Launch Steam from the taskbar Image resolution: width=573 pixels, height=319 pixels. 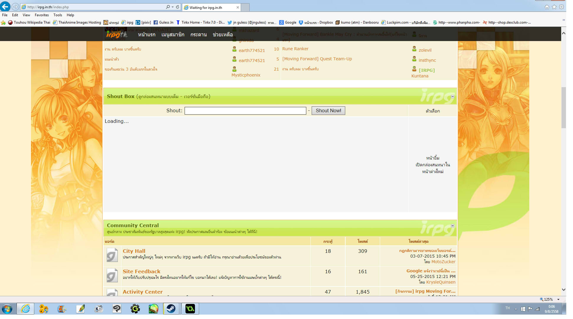tap(171, 309)
